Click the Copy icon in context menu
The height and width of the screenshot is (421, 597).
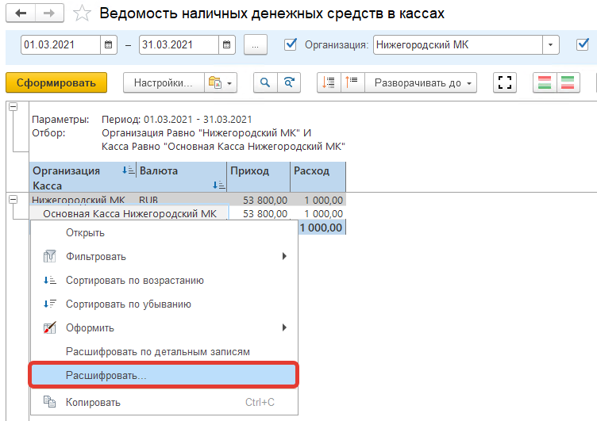point(49,402)
